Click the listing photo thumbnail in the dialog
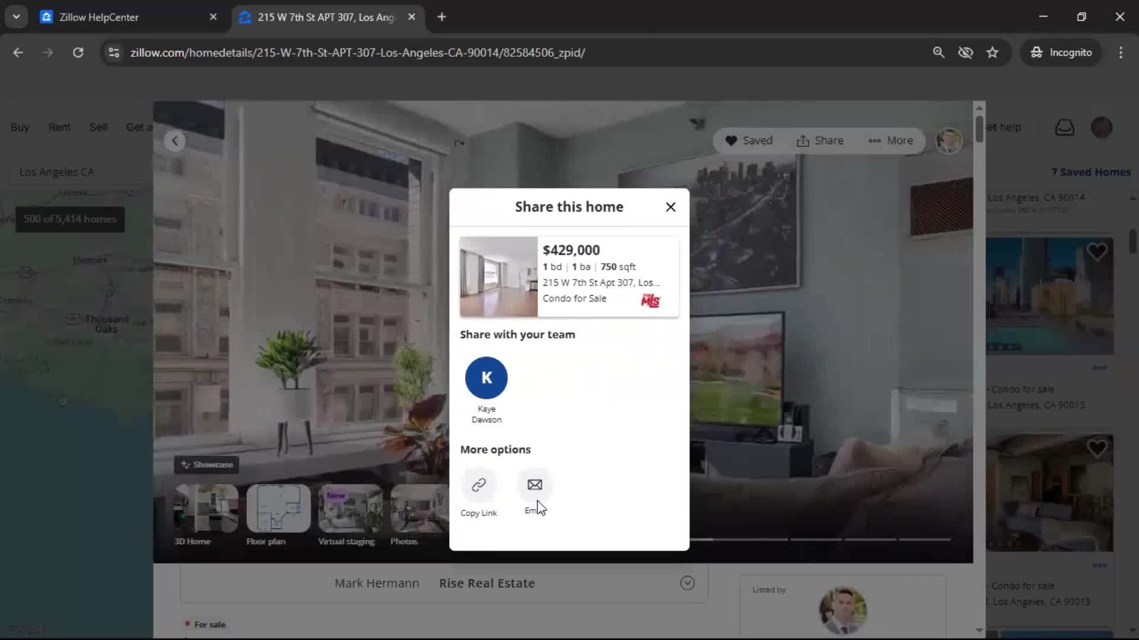 click(x=498, y=276)
